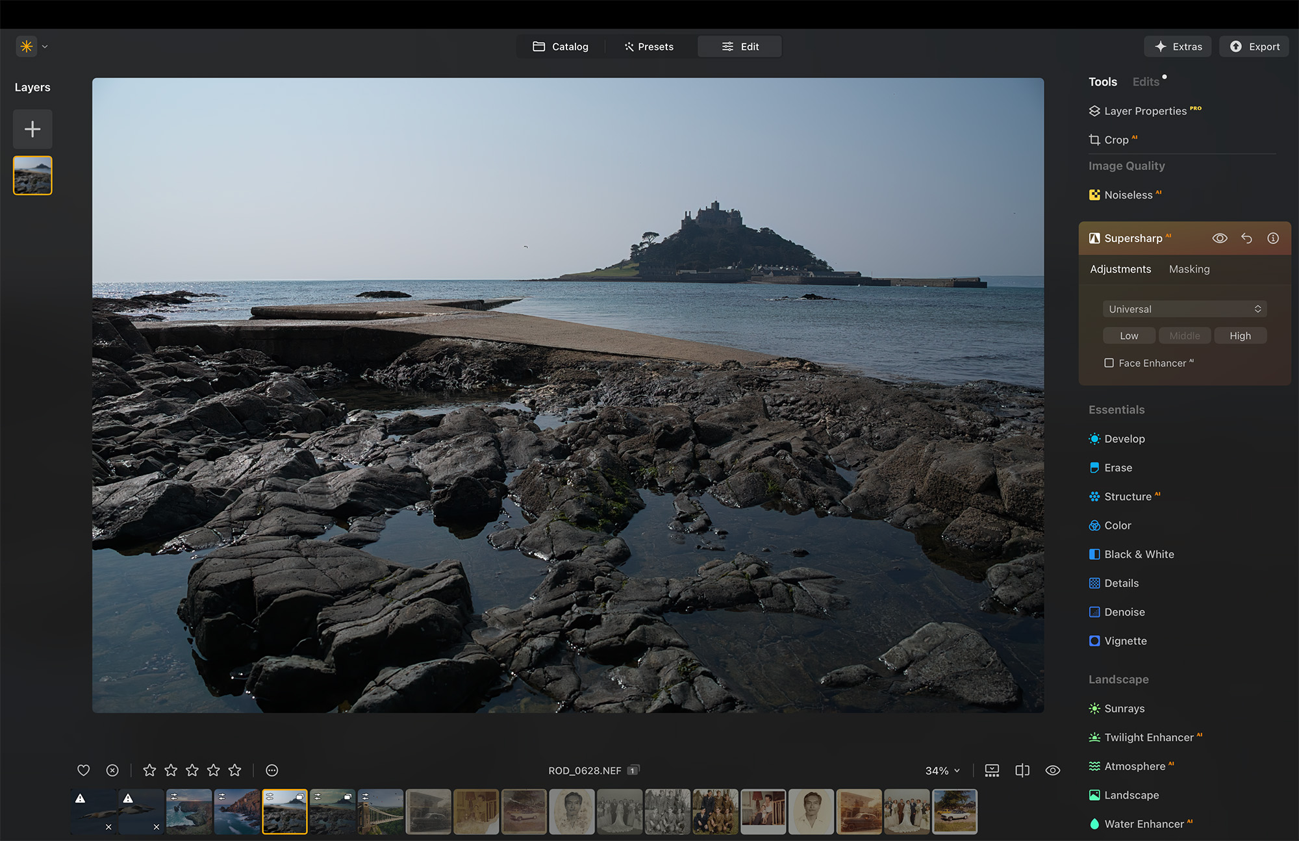Select the Erase tool

(x=1118, y=468)
